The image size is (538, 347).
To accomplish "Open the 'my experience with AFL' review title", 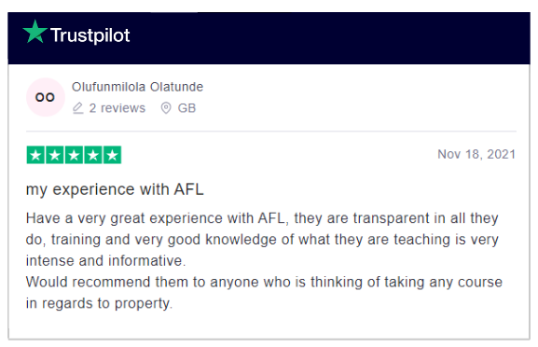I will (115, 189).
